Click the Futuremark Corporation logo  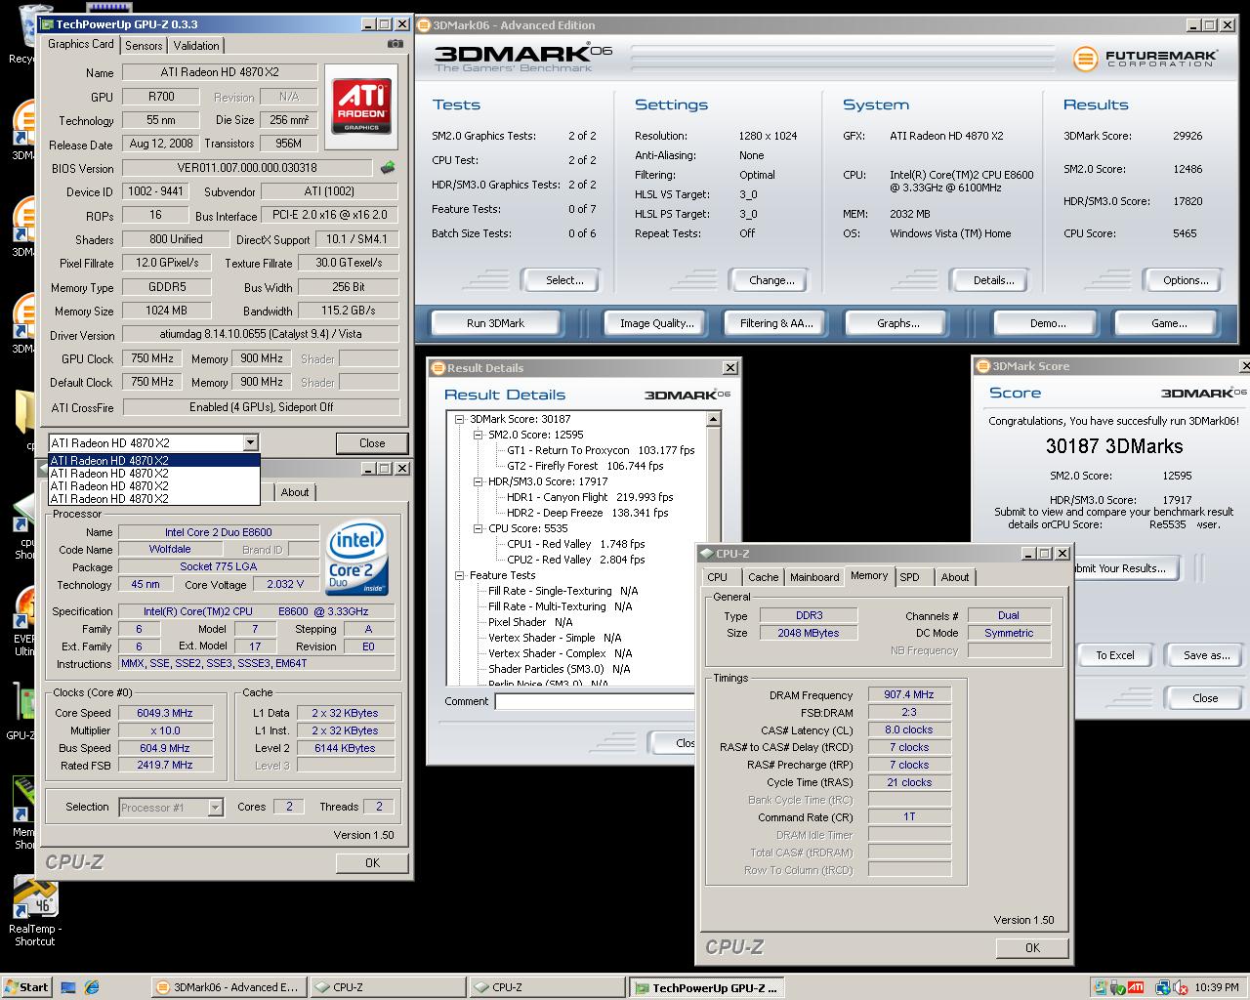pos(1146,59)
